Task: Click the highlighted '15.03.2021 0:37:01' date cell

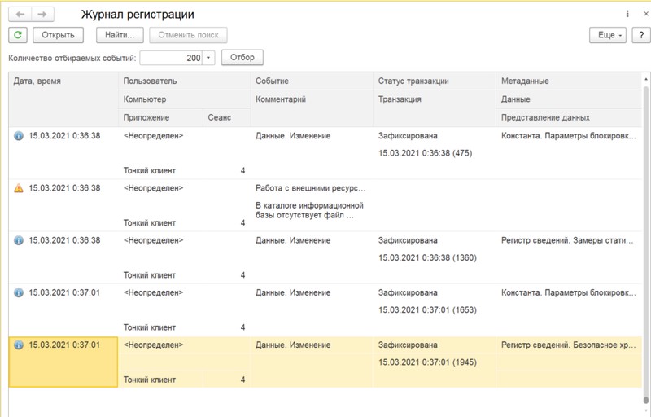Action: 63,362
